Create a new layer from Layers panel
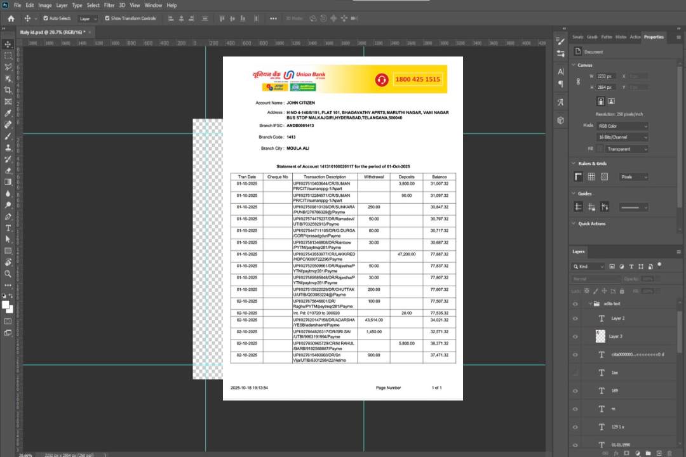 [659, 453]
